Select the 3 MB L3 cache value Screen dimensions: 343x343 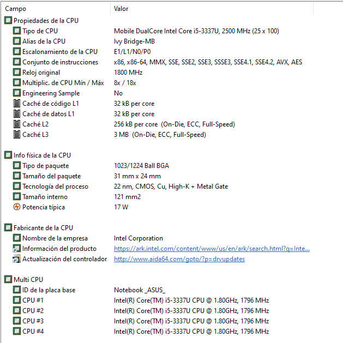pos(160,135)
